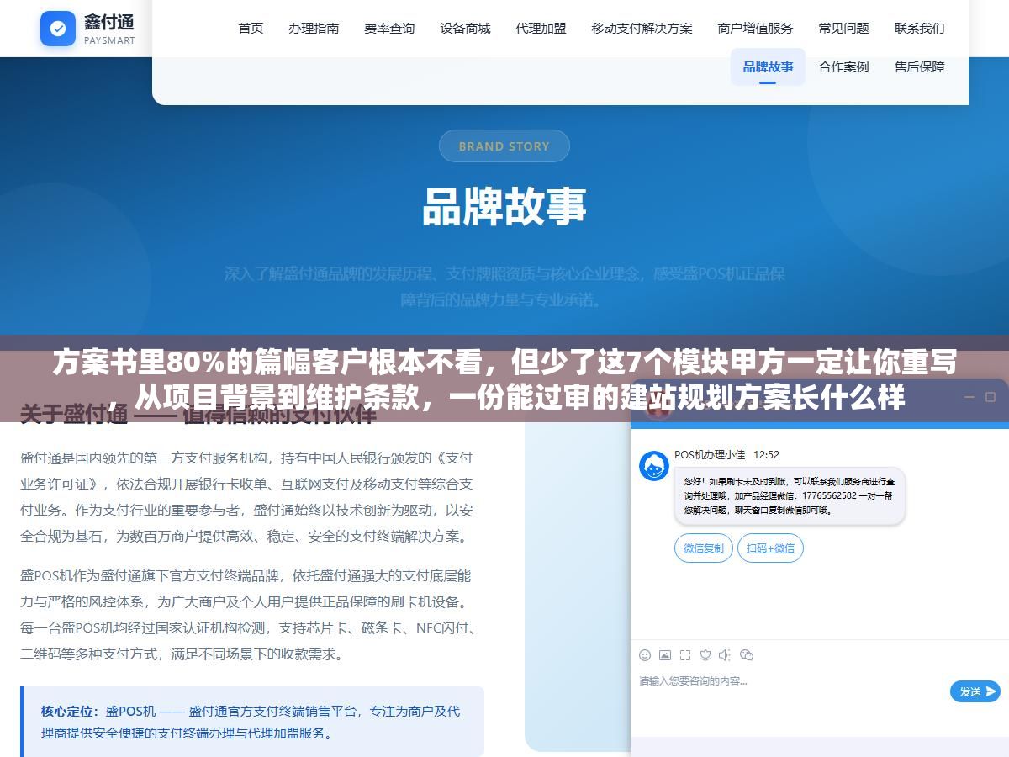Screen dimensions: 1009x757
Task: Open 移动支付解决方案 menu item
Action: pyautogui.click(x=642, y=29)
